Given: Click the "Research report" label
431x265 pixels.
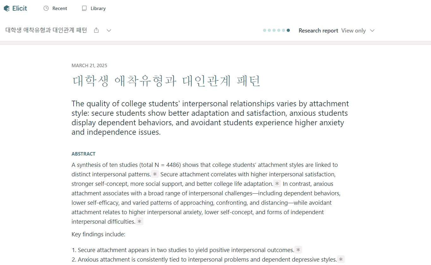Looking at the screenshot, I should point(318,31).
